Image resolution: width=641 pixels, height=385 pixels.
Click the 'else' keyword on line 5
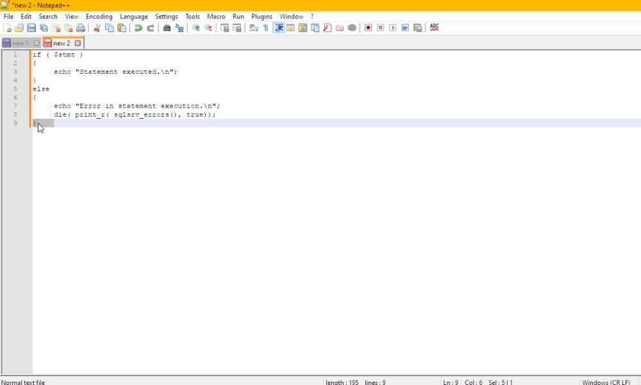[x=41, y=89]
